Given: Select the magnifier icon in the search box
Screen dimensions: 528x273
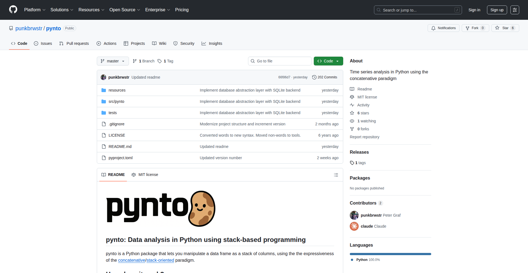Looking at the screenshot, I should point(379,10).
